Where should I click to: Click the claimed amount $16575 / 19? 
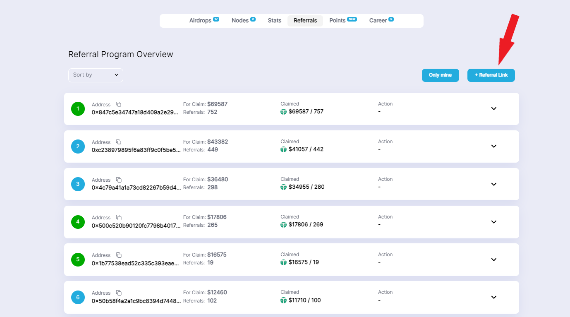pyautogui.click(x=304, y=262)
